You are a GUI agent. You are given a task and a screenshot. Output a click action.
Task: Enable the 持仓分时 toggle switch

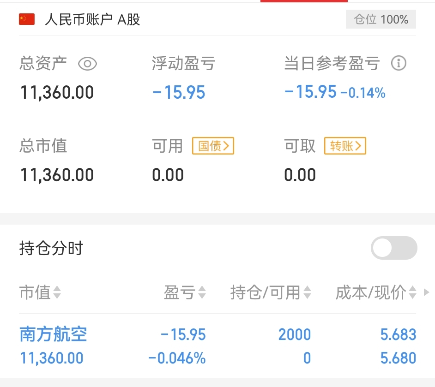pyautogui.click(x=394, y=248)
